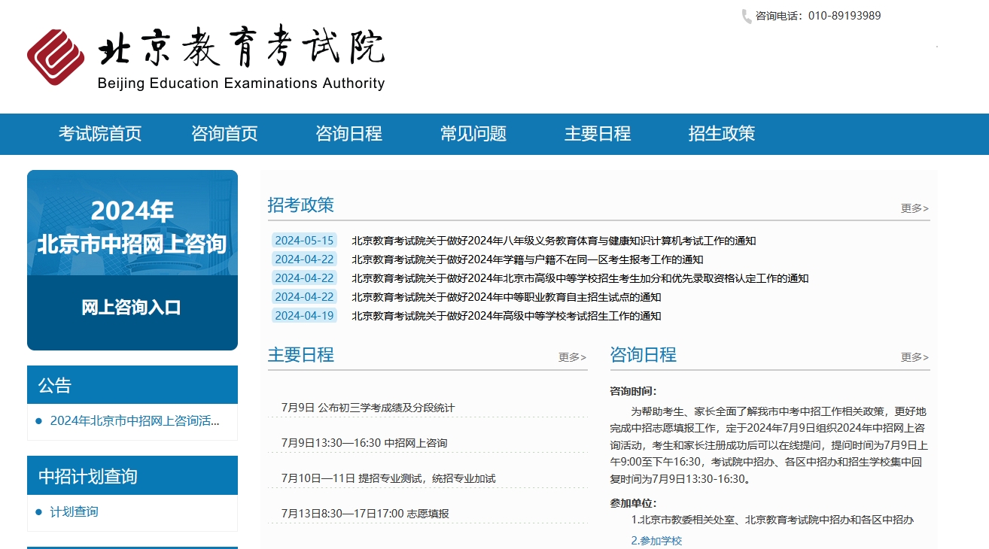The height and width of the screenshot is (549, 989).
Task: Click the 招考政策 section heading
Action: click(301, 205)
